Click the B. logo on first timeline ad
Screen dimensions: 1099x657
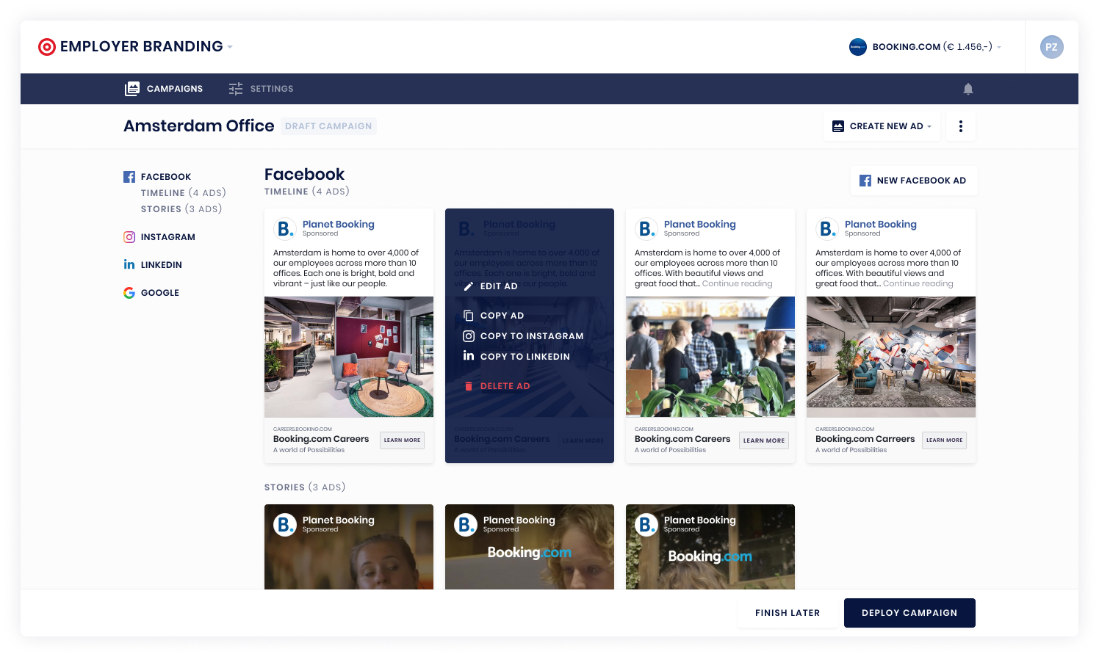click(285, 229)
